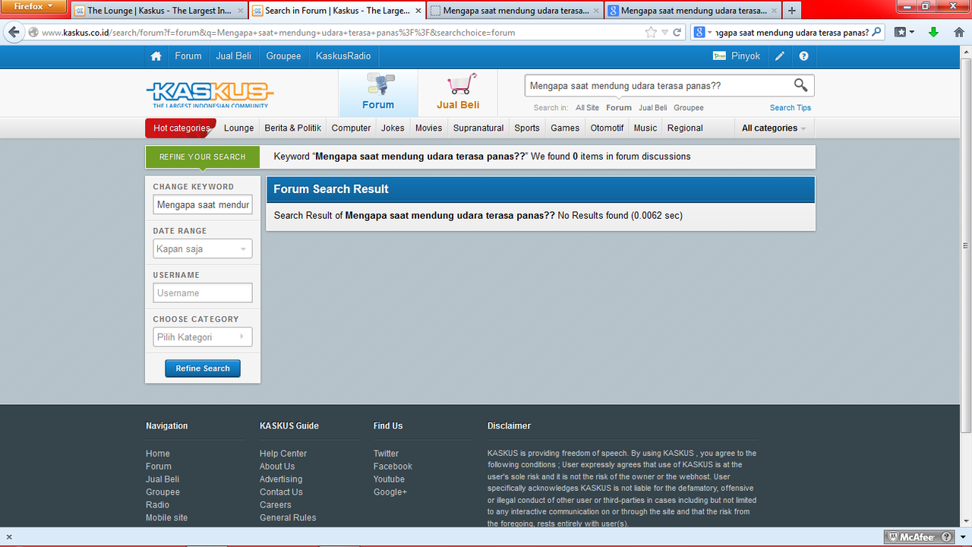Go back with browser back arrow
The image size is (972, 547).
coord(14,33)
